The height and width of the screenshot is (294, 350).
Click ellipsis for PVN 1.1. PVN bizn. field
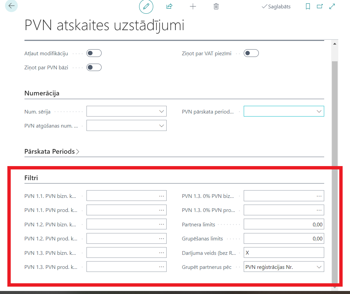coord(162,196)
